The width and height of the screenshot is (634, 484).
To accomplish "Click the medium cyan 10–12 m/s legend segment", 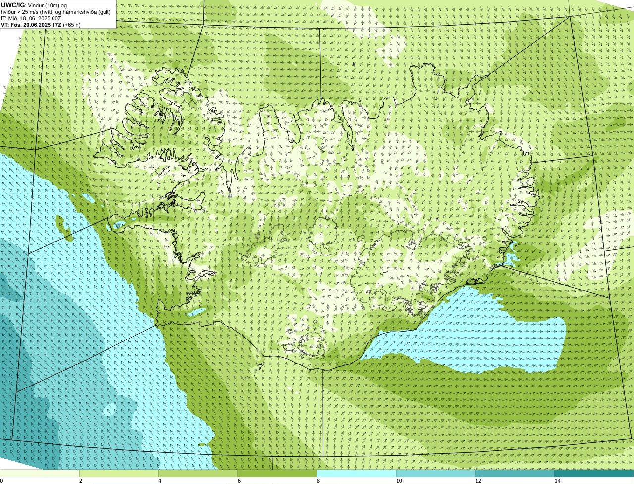I will [x=436, y=473].
